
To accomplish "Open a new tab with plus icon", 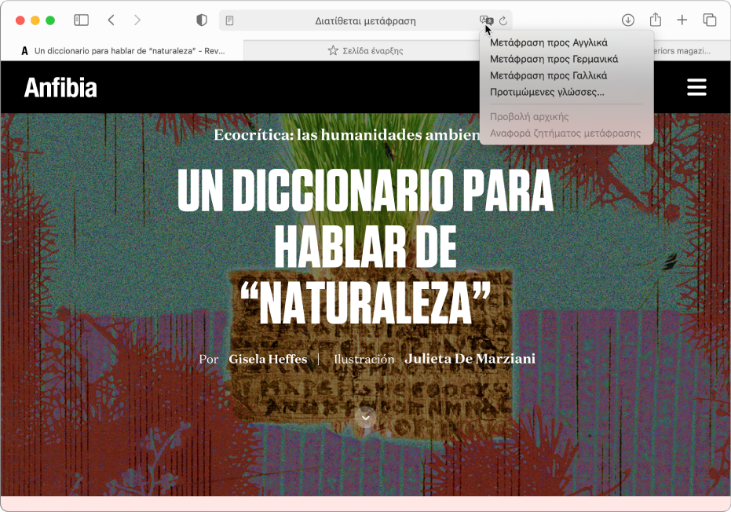I will 682,20.
